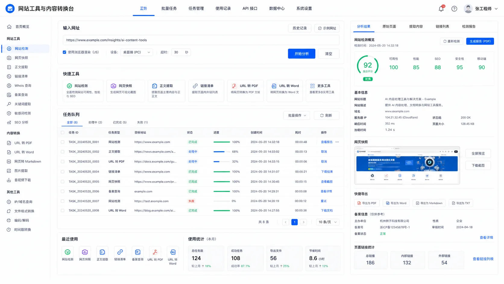
Task: Click 网站检测 icon in 最近使用
Action: (68, 252)
